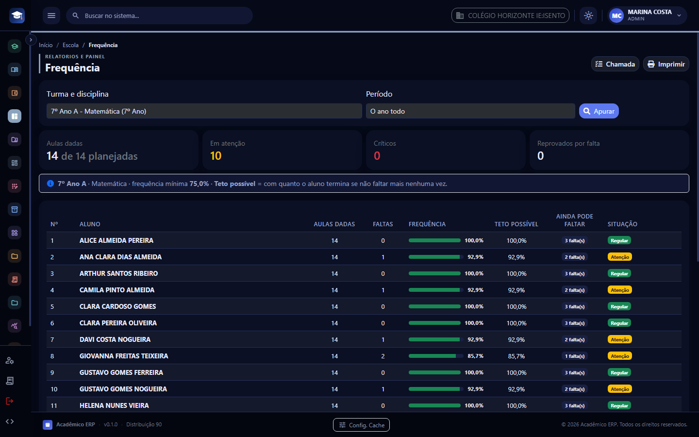
Task: Click the frequency bar for Alice Almeida Pereira
Action: (x=434, y=240)
